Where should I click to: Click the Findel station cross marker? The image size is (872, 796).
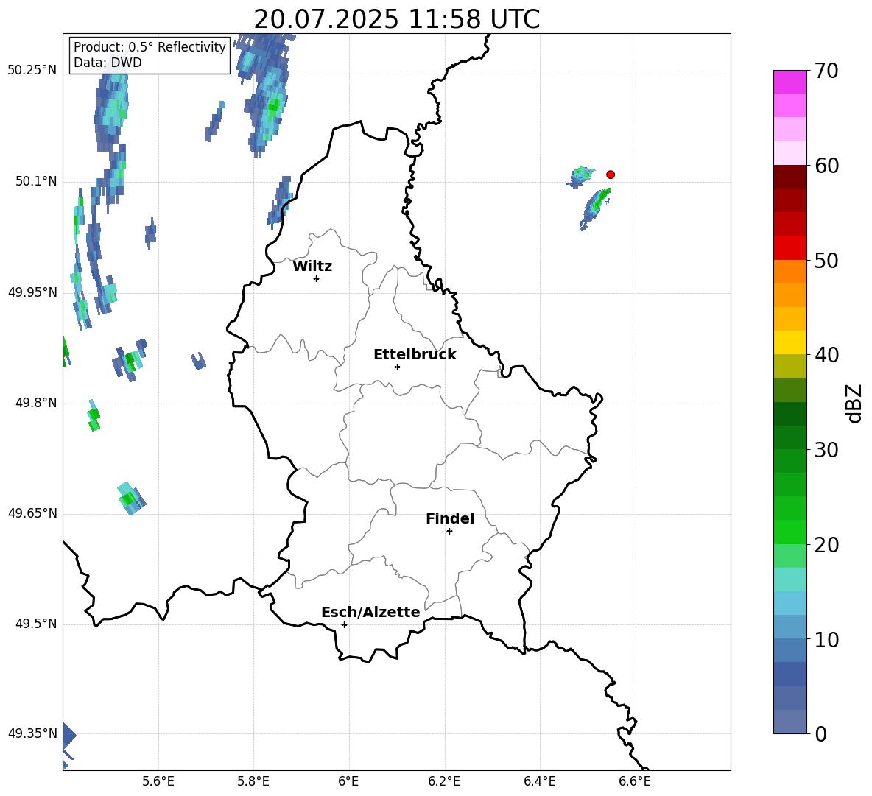[x=449, y=532]
